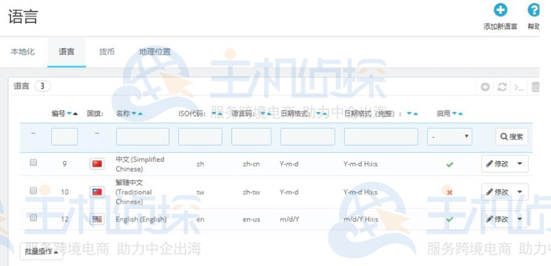Viewport: 551px width, 266px height.
Task: Select the checkbox for language ID 10
Action: (x=33, y=191)
